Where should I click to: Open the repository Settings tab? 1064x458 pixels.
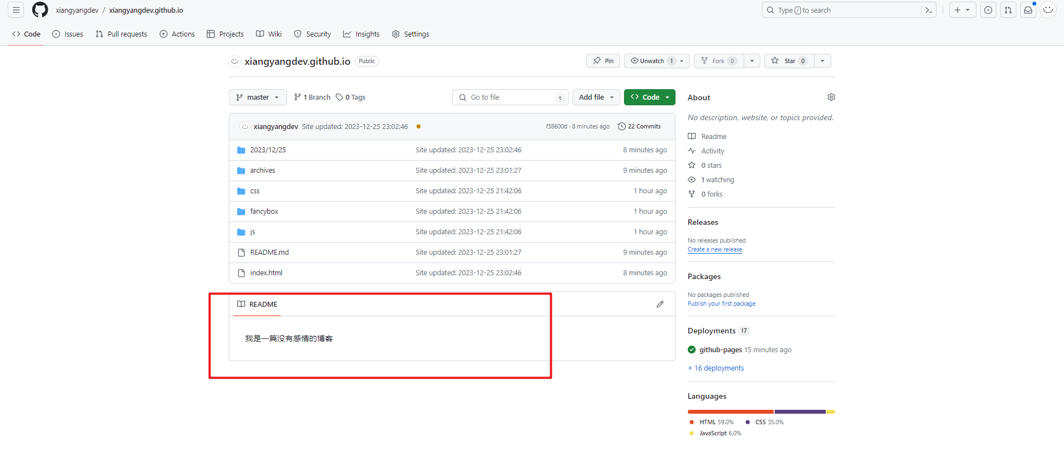point(411,34)
